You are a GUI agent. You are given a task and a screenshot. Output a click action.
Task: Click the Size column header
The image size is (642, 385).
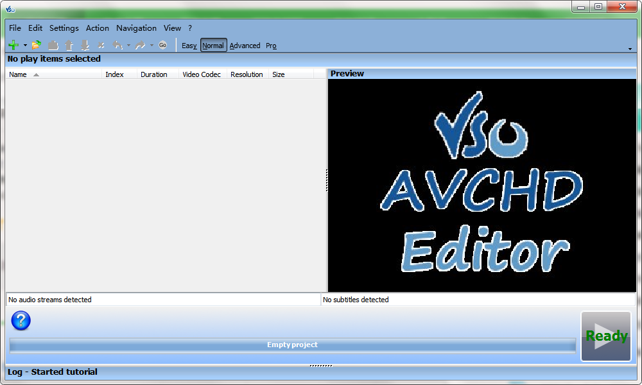[291, 74]
